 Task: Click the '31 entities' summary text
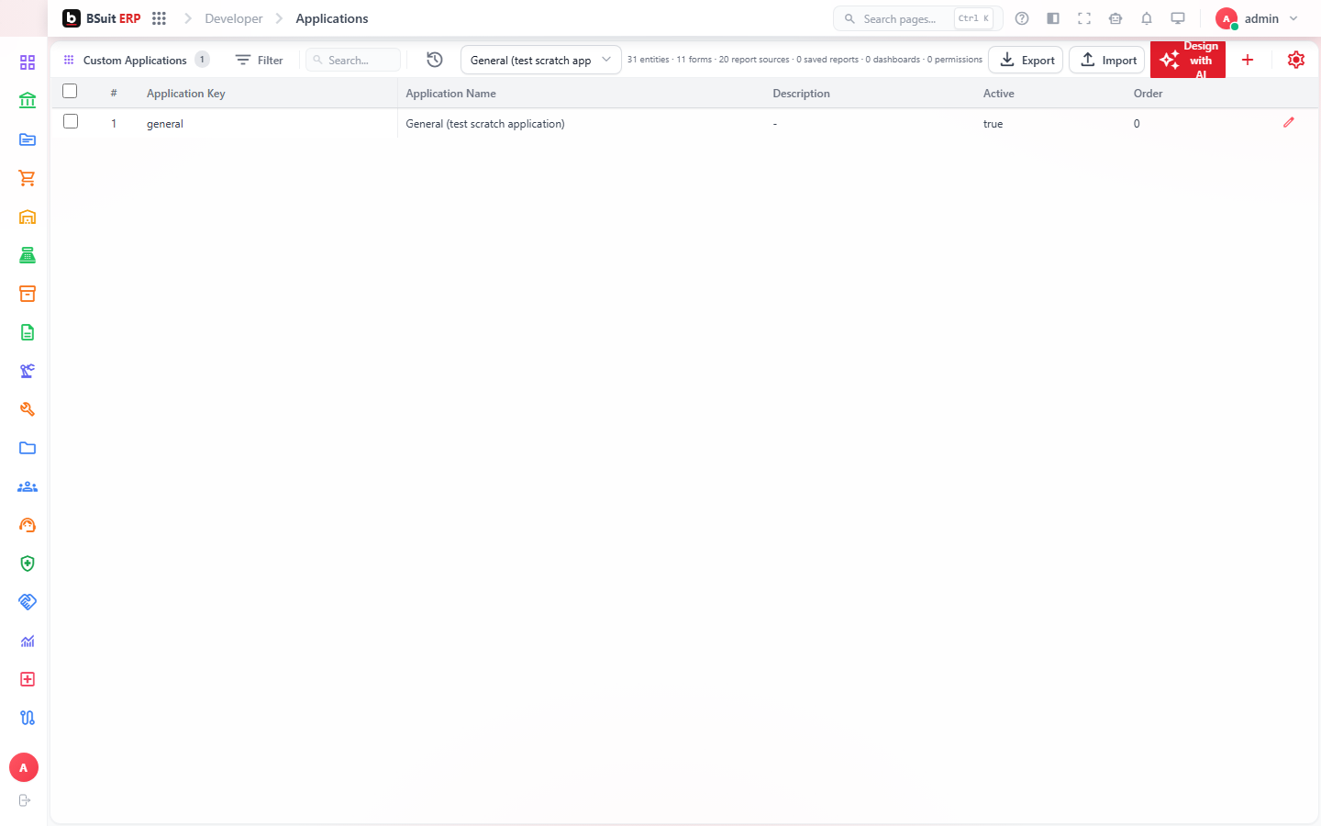pos(648,60)
